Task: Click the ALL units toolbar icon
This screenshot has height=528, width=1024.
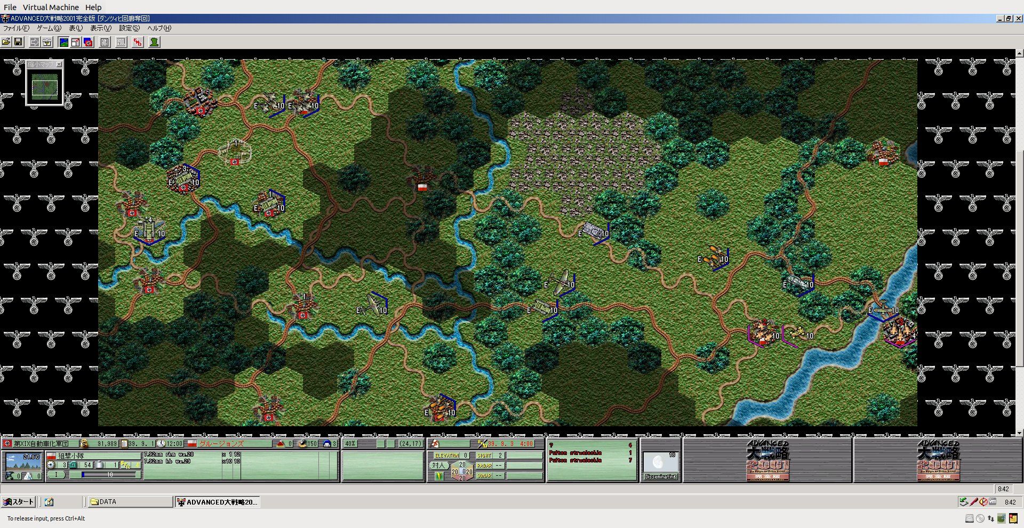Action: [122, 42]
